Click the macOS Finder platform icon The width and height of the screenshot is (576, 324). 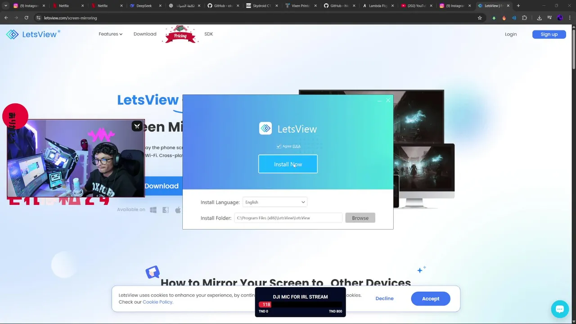(x=166, y=210)
